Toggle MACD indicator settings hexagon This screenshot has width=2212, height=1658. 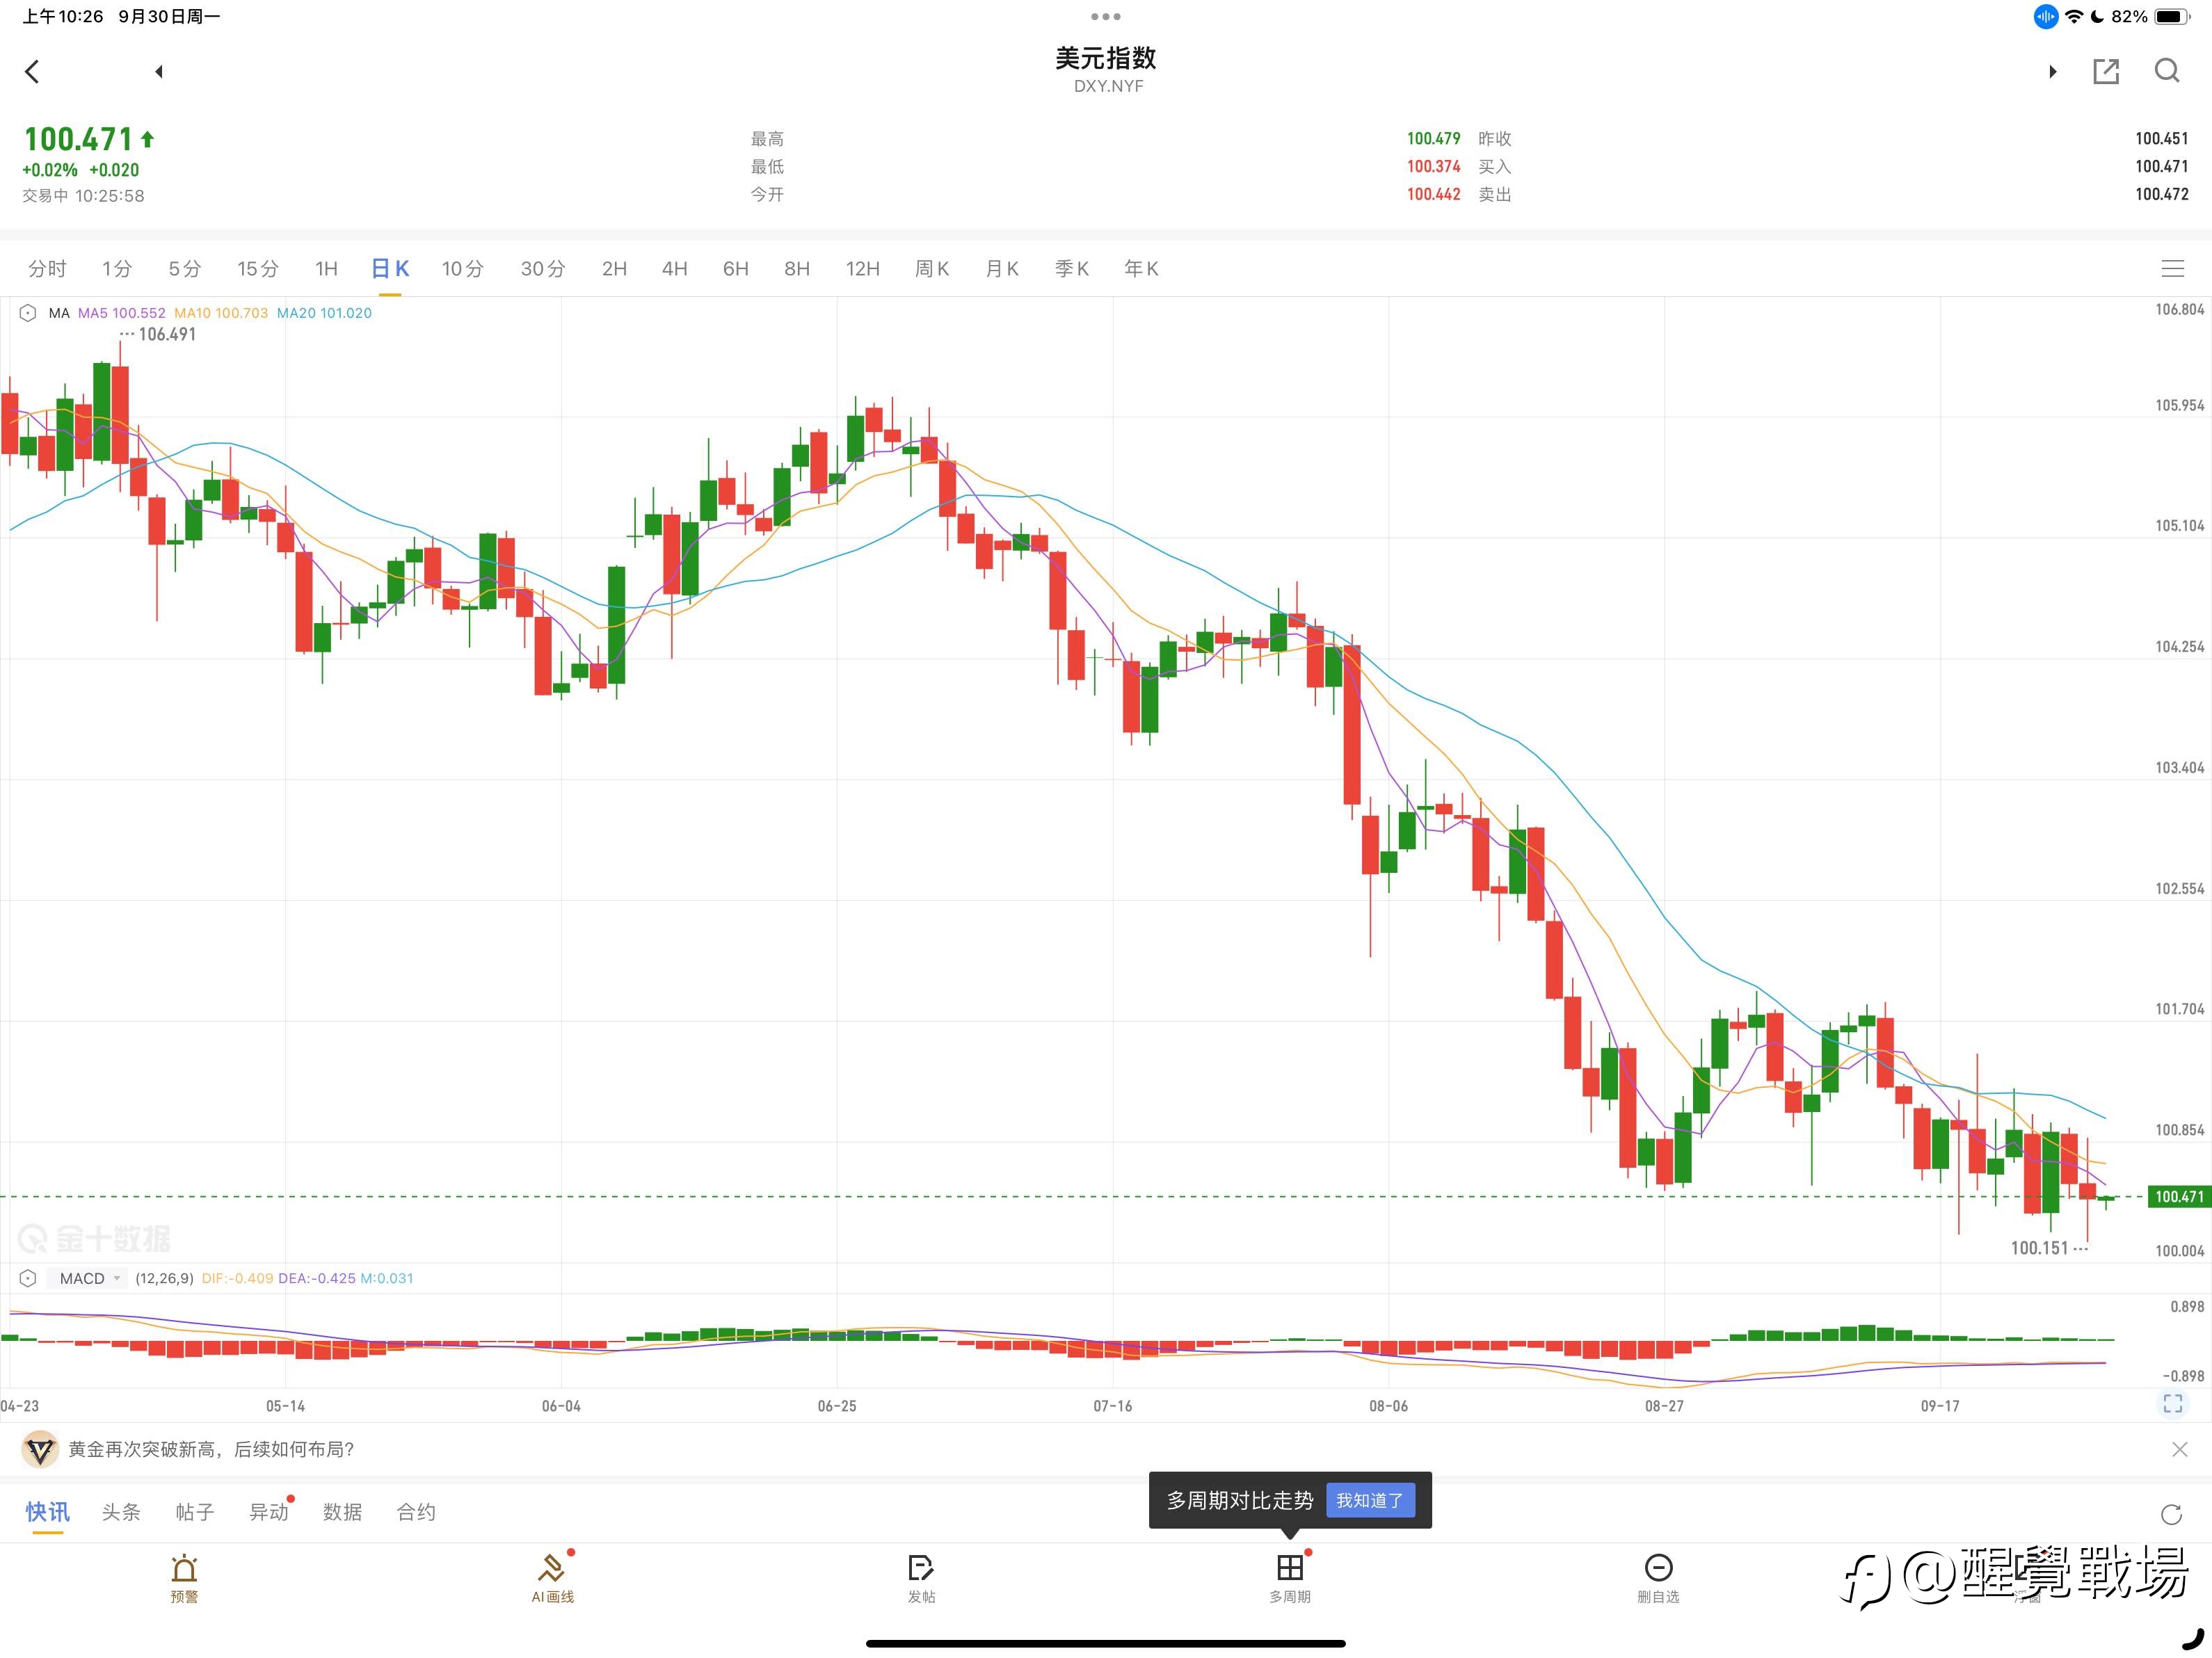[x=28, y=1278]
